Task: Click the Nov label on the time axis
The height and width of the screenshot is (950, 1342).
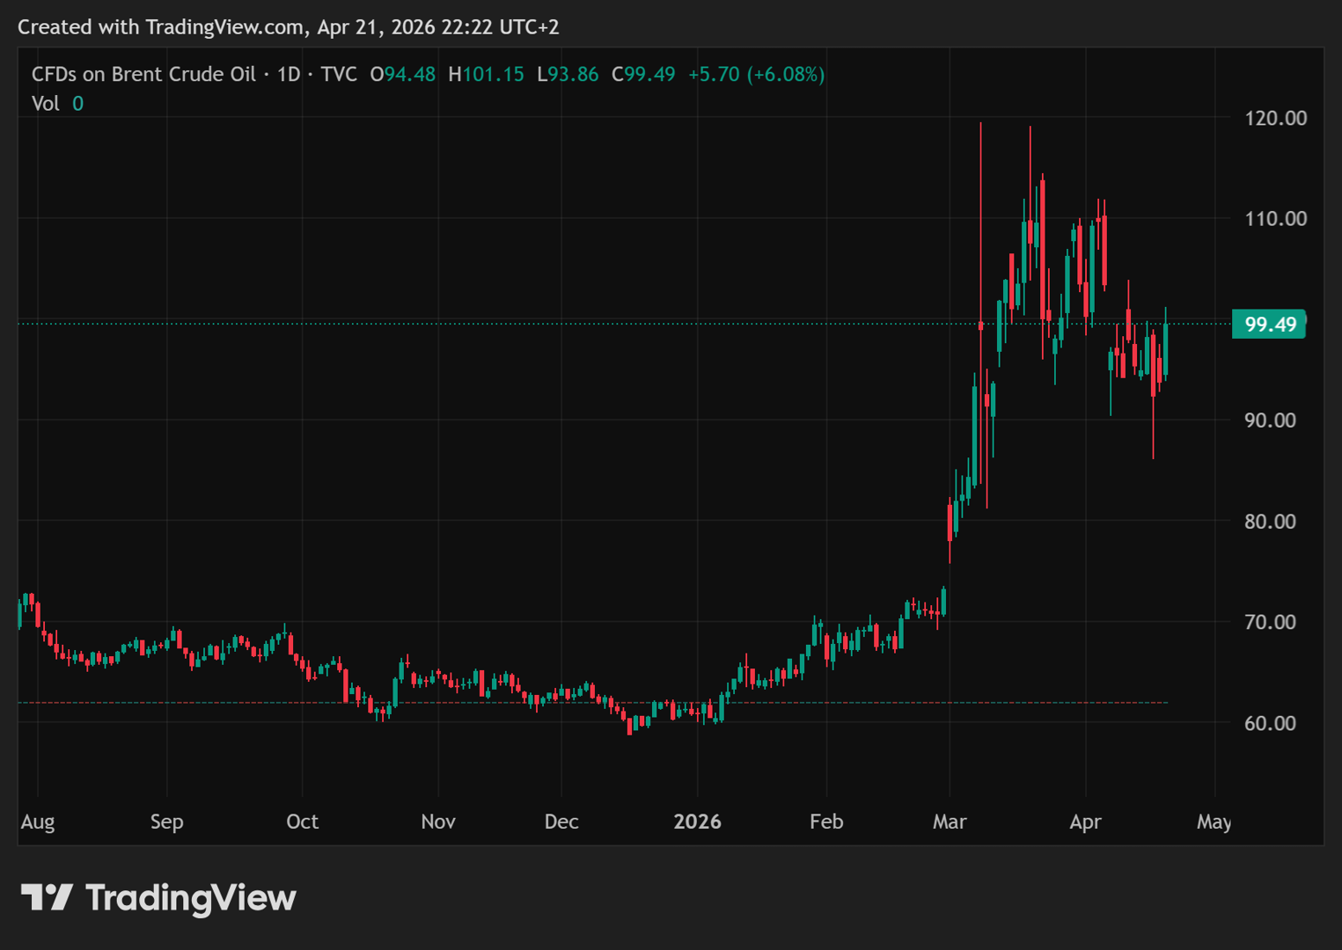Action: click(438, 822)
